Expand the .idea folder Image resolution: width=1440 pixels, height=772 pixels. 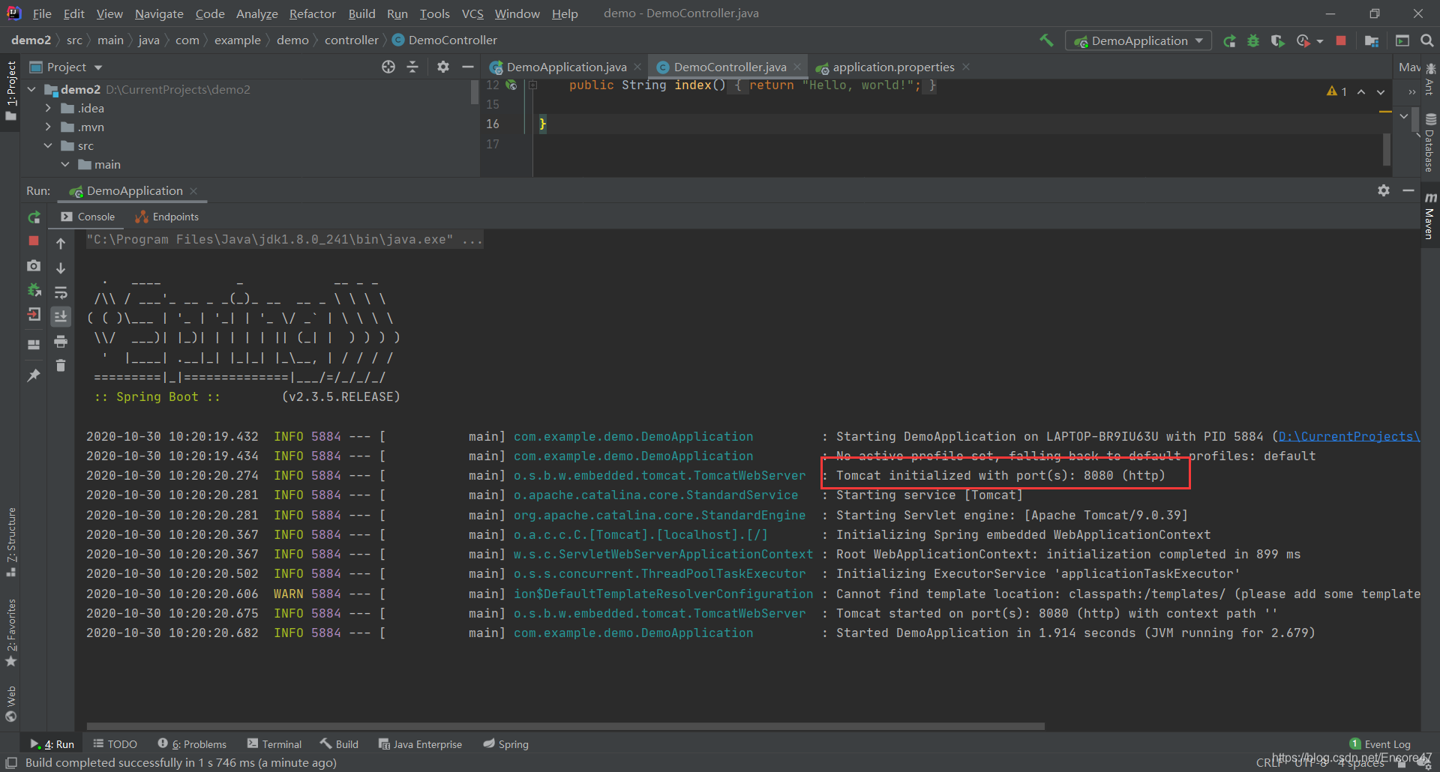[49, 108]
